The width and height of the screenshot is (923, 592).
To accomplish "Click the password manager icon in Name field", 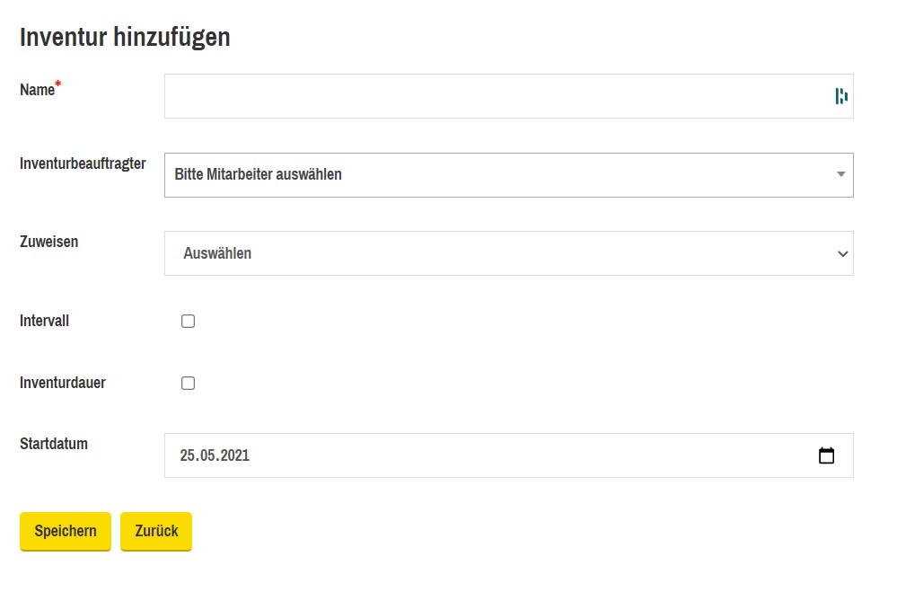I will (841, 96).
